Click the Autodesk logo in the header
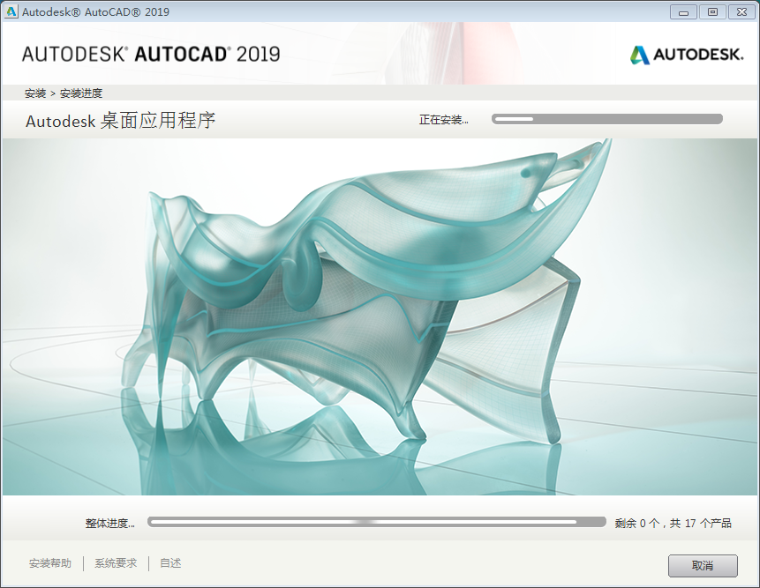 [686, 55]
